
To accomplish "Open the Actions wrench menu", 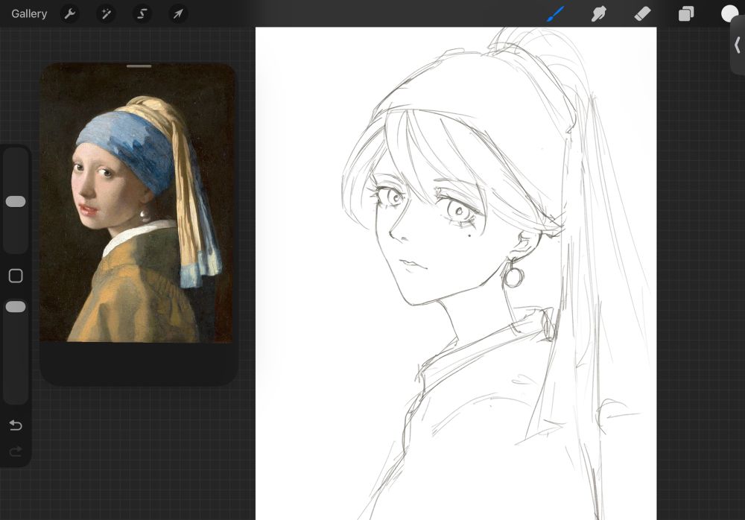I will point(70,14).
